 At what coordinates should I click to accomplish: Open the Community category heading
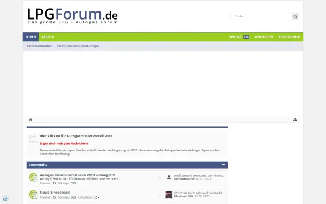[38, 165]
